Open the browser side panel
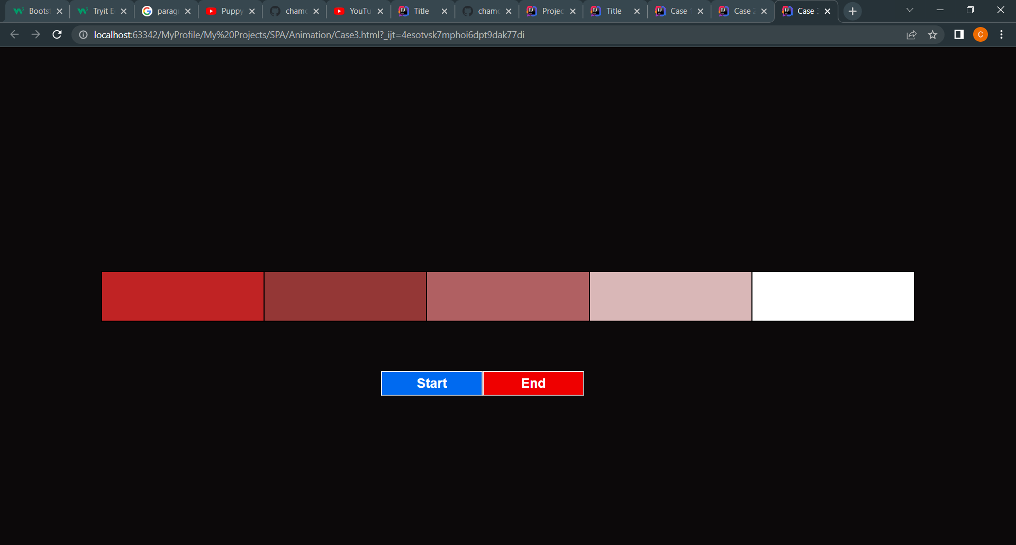 (x=959, y=34)
